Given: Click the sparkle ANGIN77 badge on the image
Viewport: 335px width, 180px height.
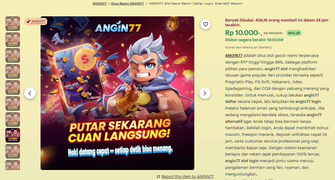Looking at the screenshot, I should tap(36, 21).
